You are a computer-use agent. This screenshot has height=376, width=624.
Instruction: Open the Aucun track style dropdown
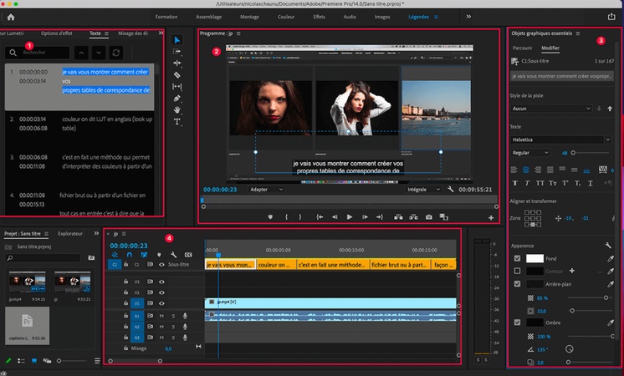tap(551, 109)
